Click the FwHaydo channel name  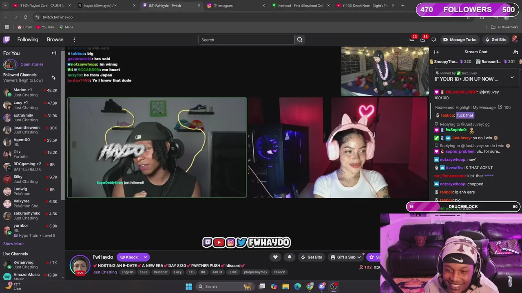[103, 257]
